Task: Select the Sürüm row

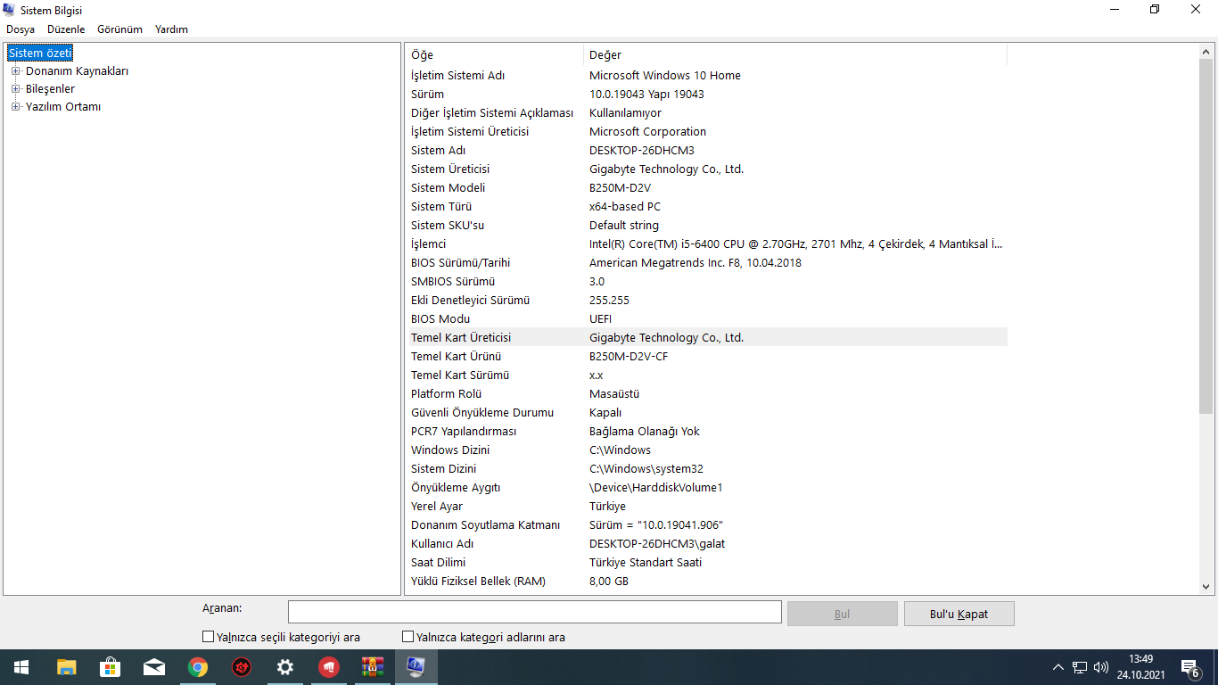Action: [708, 95]
